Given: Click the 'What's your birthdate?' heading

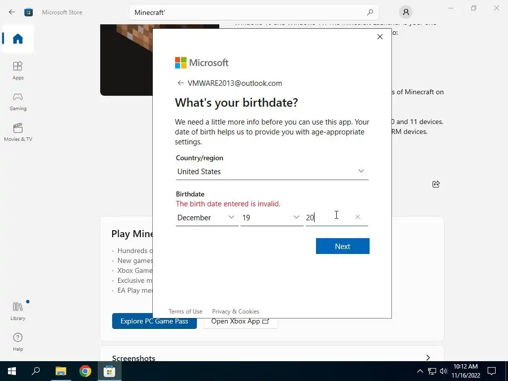Looking at the screenshot, I should coord(236,103).
